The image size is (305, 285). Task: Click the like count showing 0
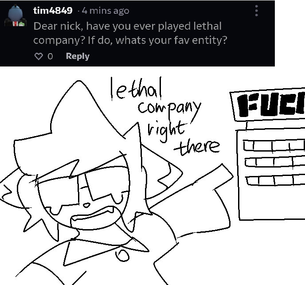pos(50,56)
